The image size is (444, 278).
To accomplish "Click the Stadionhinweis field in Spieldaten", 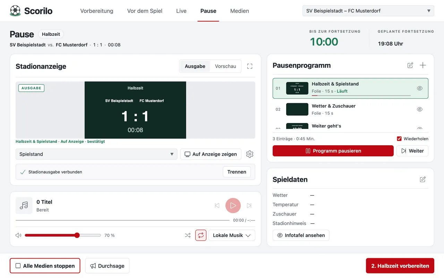I will click(x=350, y=223).
